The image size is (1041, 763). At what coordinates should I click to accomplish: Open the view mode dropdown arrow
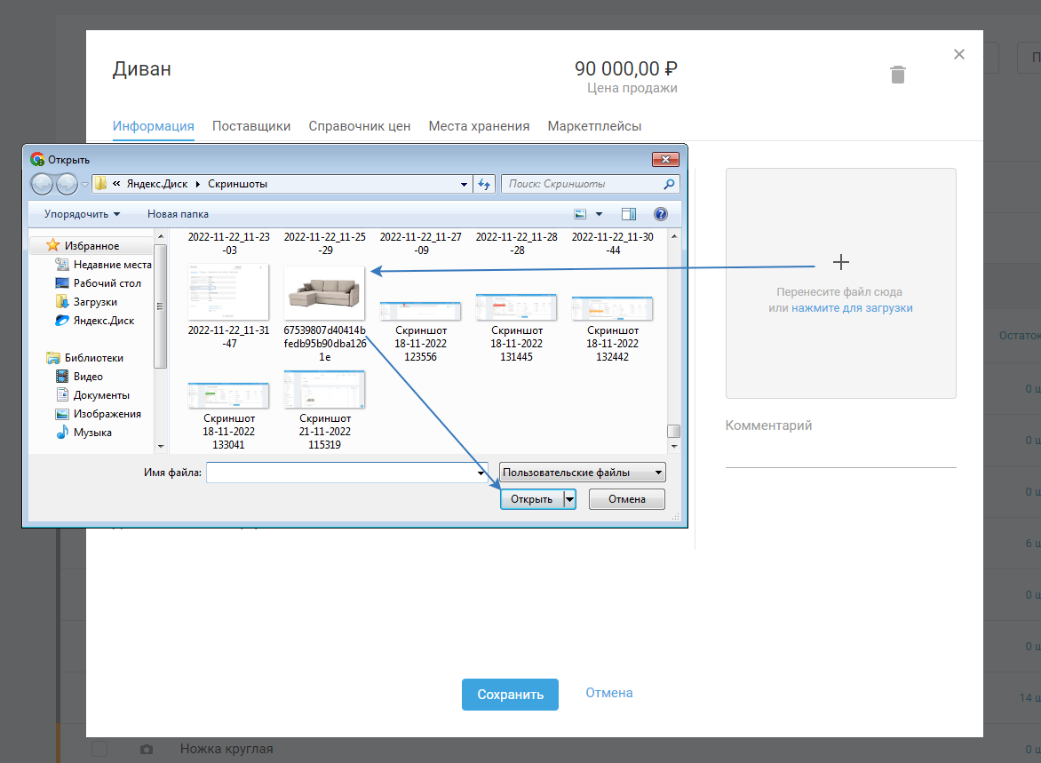click(599, 214)
